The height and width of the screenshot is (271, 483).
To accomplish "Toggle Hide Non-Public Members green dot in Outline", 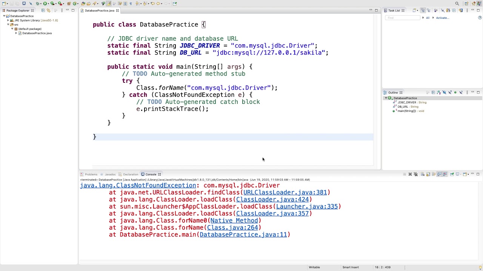I will click(455, 93).
